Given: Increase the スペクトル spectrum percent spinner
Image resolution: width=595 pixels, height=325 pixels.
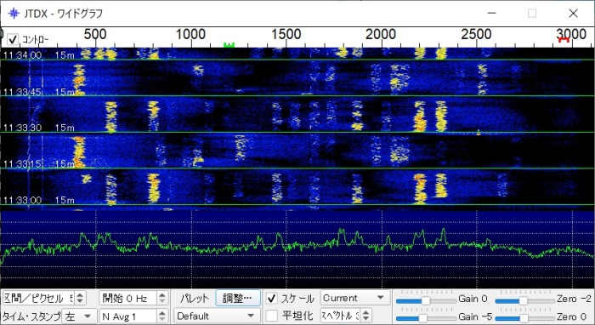Looking at the screenshot, I should click(365, 312).
